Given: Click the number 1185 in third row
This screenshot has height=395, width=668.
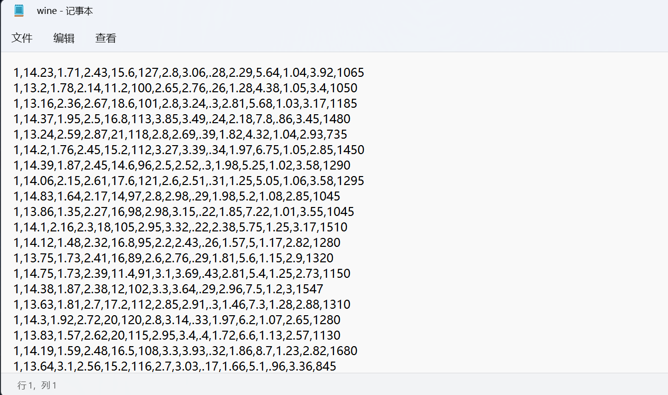Looking at the screenshot, I should (343, 104).
